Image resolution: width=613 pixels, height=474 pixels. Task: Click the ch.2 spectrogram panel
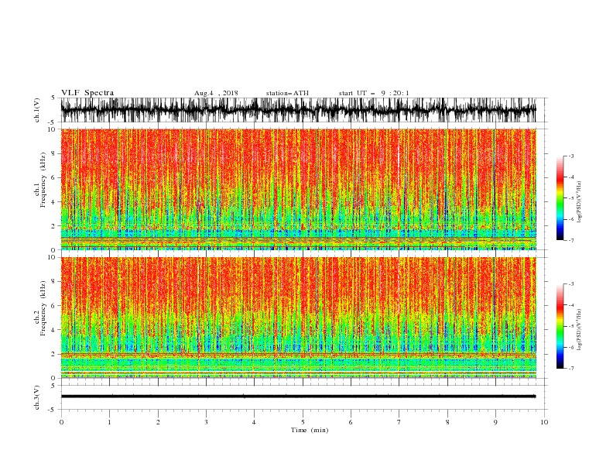click(x=298, y=318)
